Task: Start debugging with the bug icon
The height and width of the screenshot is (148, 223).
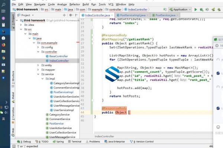Action: click(x=201, y=10)
